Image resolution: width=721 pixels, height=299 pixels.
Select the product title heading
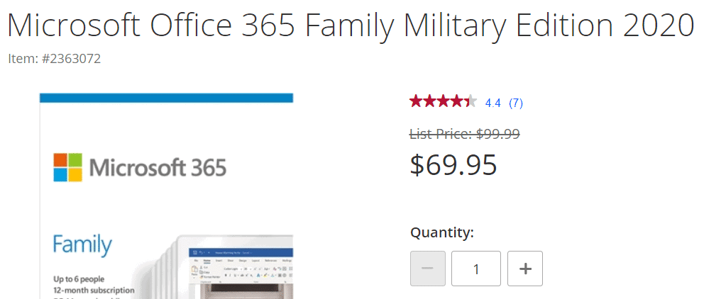point(350,26)
